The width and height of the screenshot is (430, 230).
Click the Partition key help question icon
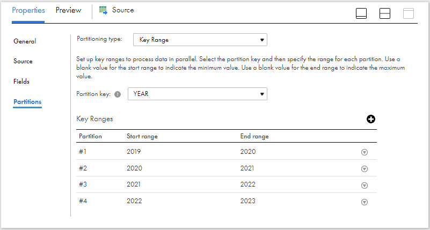(x=118, y=94)
